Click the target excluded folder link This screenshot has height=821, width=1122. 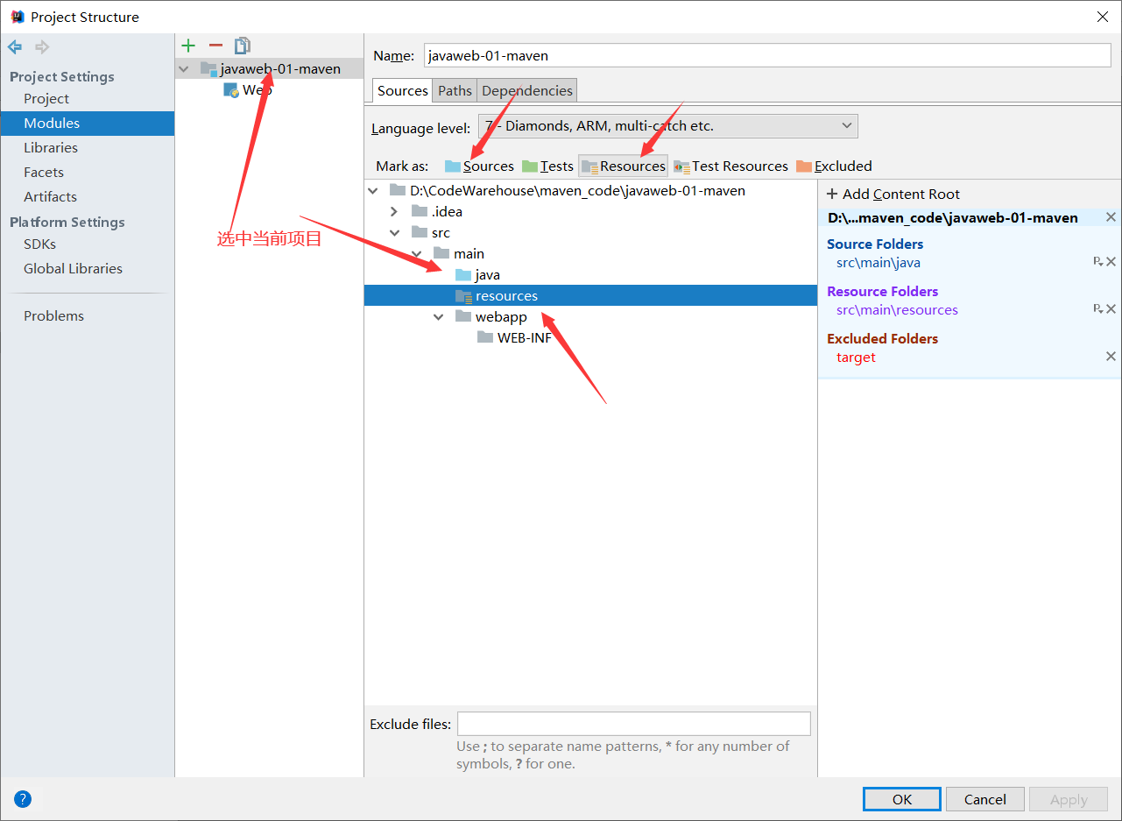pos(856,357)
